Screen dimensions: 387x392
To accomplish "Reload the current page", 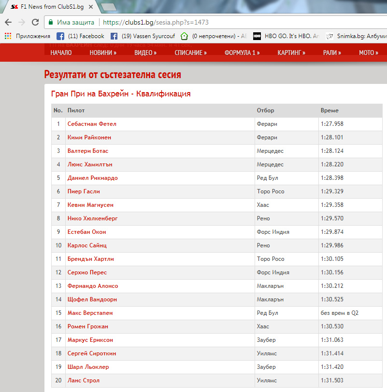I will coord(35,22).
